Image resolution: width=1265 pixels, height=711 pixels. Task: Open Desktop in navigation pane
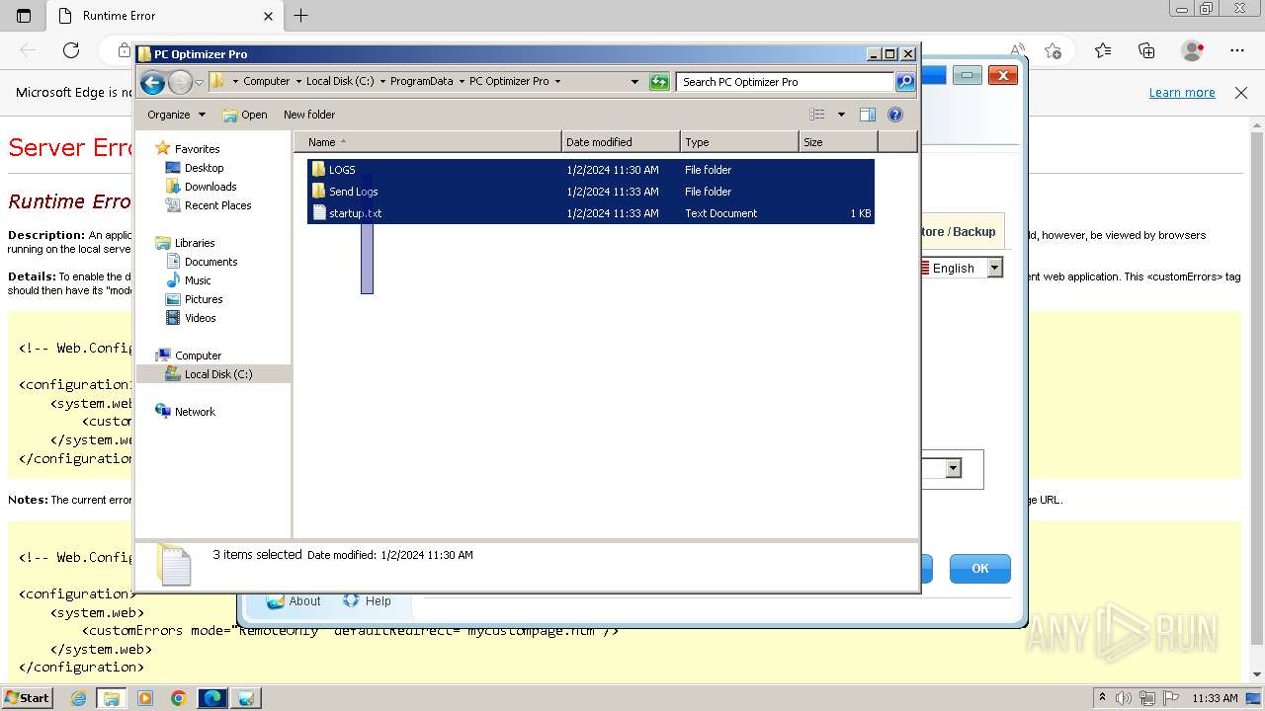click(204, 168)
